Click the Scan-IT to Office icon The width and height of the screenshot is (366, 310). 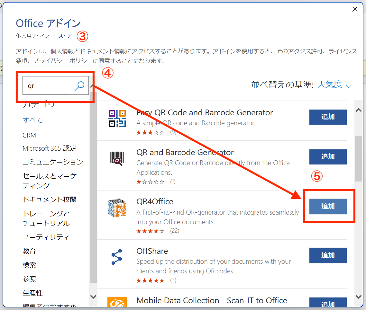pos(118,302)
